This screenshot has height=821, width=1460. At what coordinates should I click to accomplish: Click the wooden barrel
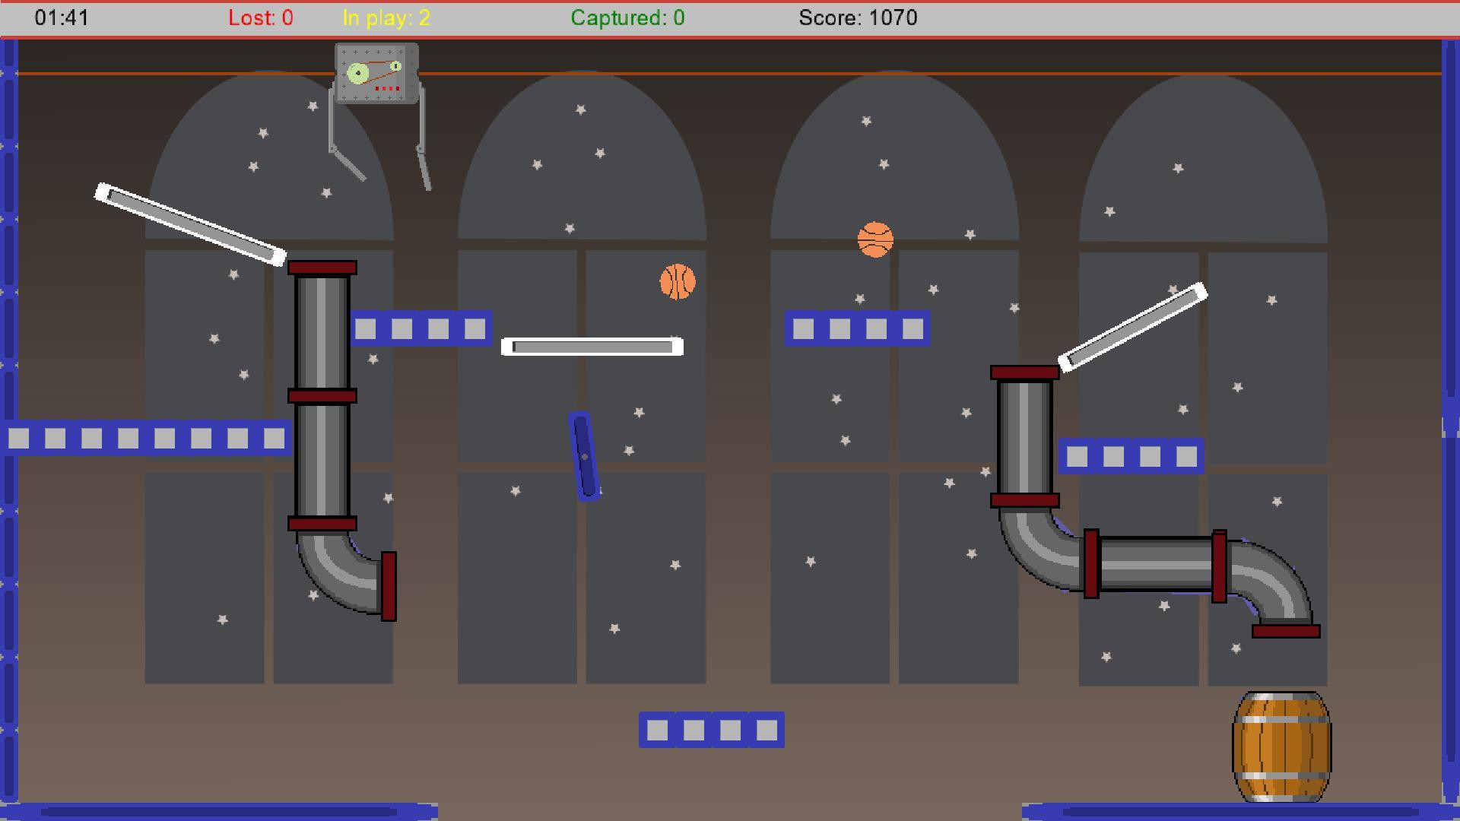(1281, 747)
